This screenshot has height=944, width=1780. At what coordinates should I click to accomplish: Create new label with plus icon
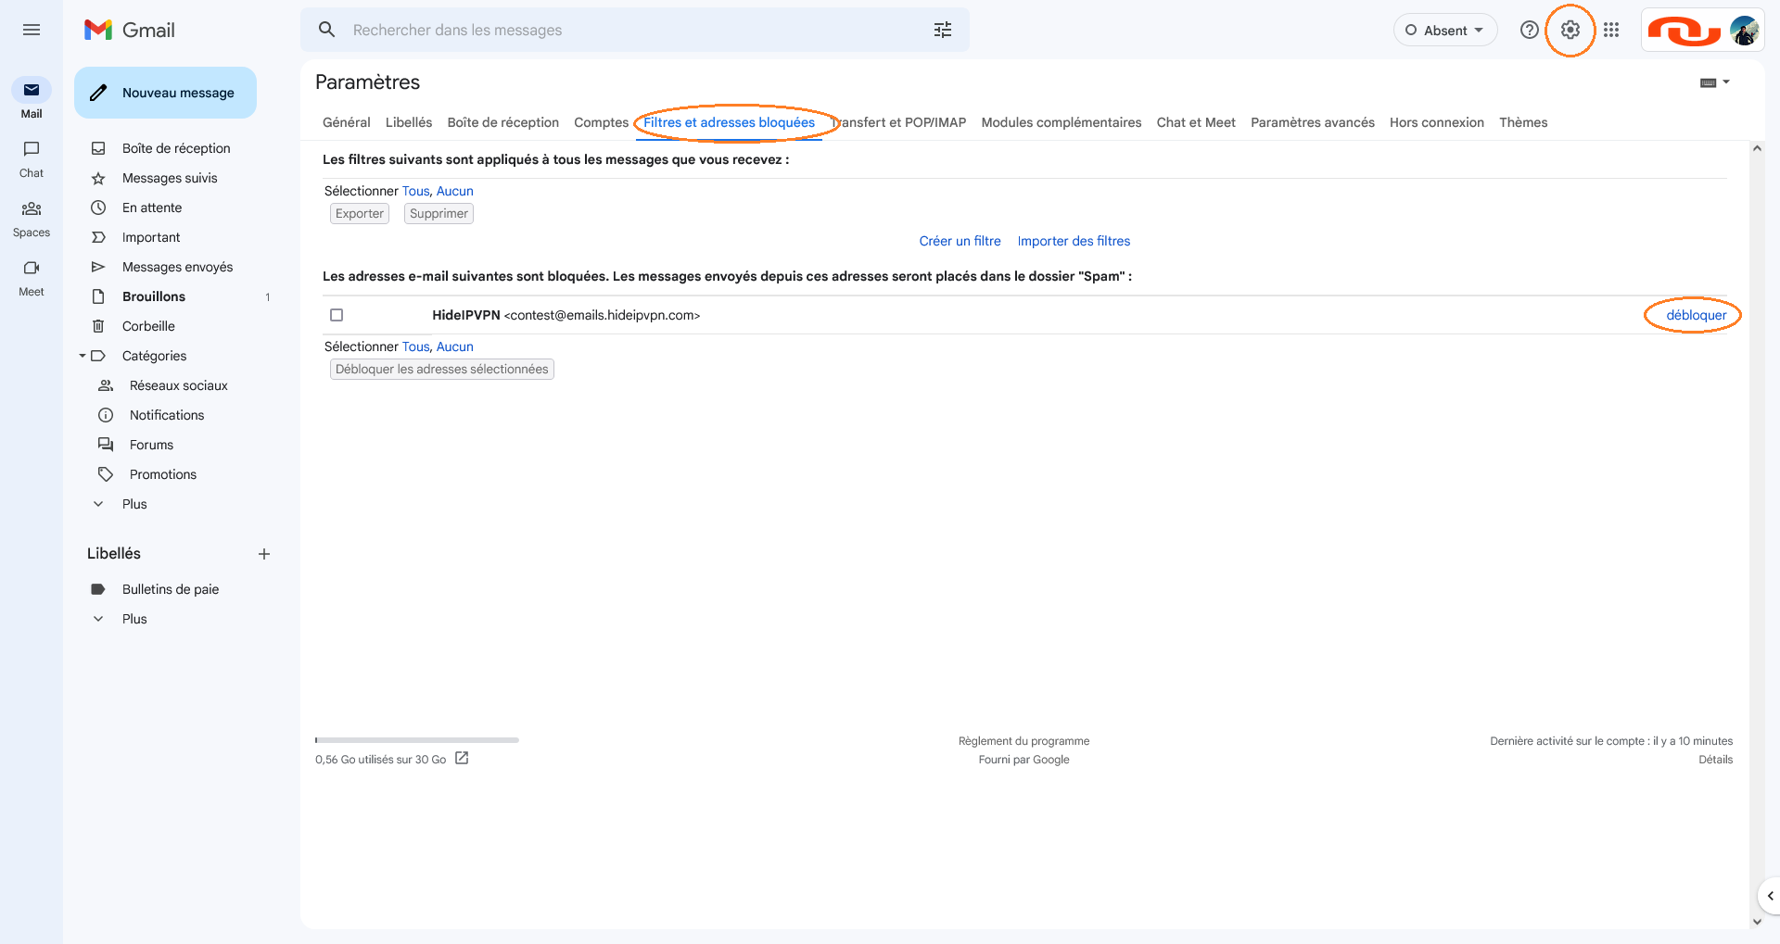[264, 554]
